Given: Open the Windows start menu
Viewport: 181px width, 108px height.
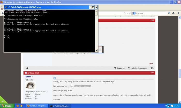Looking at the screenshot, I should point(7,106).
